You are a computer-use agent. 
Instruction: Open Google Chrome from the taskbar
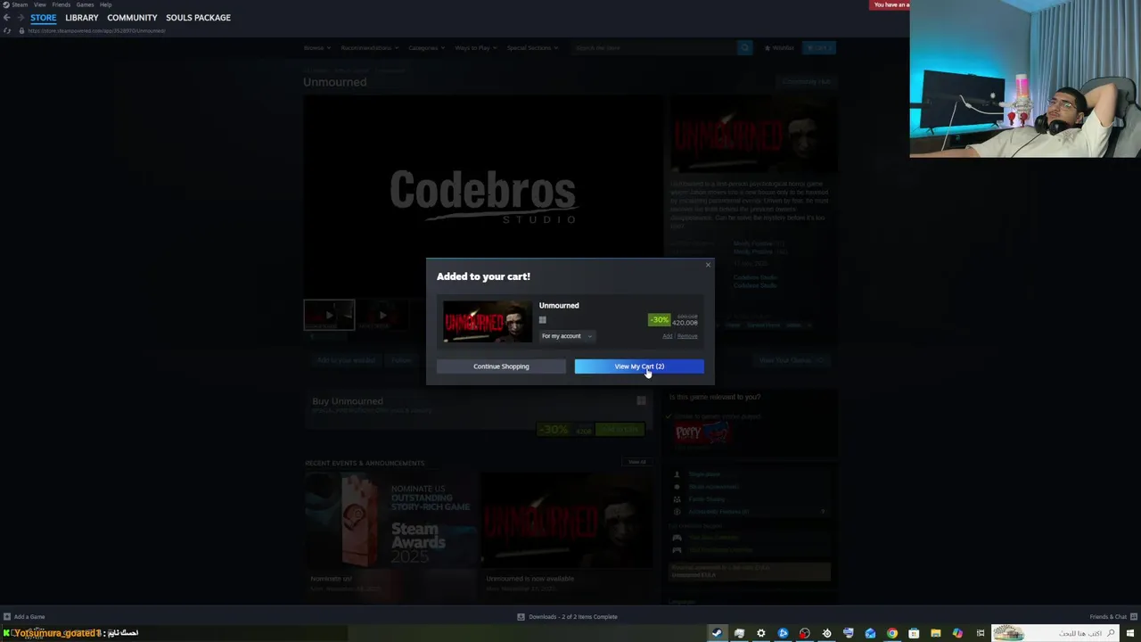892,633
